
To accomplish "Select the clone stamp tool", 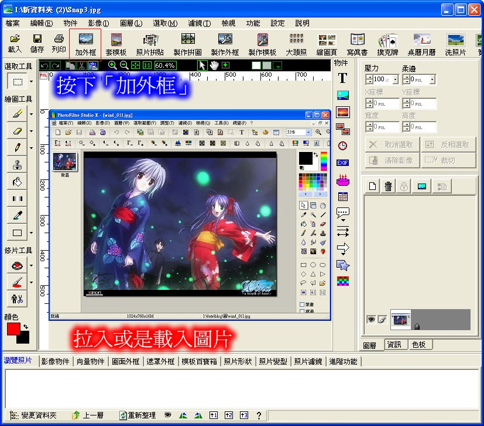I will (18, 165).
